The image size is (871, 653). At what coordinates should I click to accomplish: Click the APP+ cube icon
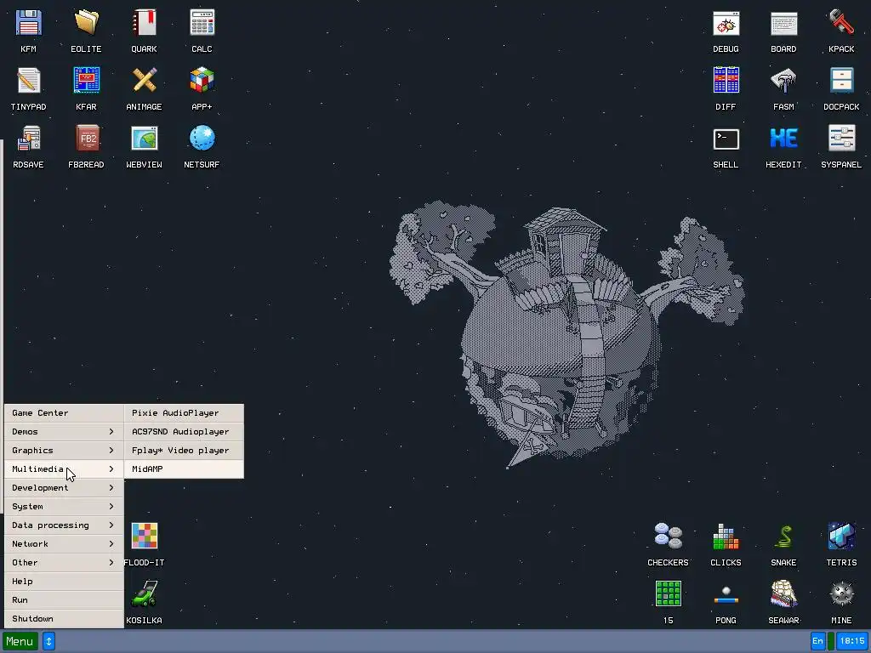click(x=202, y=81)
